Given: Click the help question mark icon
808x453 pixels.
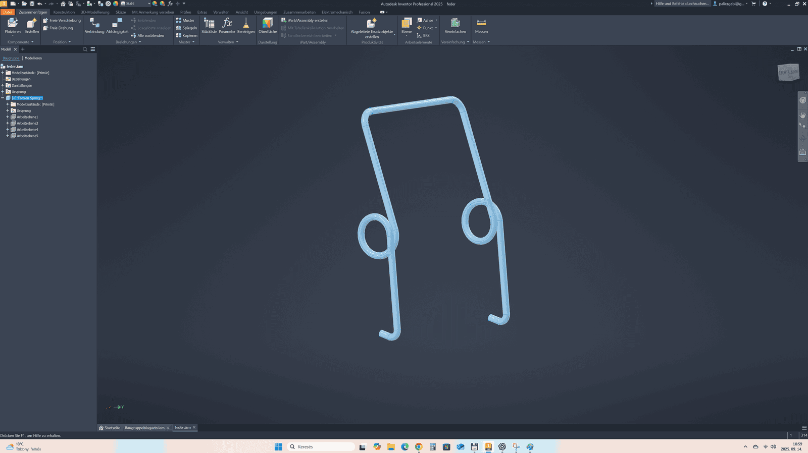Looking at the screenshot, I should [765, 4].
